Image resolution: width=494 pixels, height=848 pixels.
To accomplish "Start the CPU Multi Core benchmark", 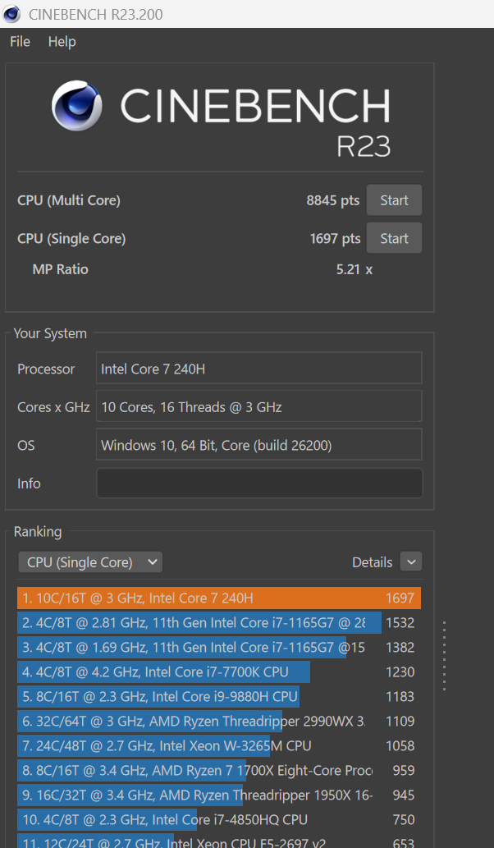I will 394,199.
